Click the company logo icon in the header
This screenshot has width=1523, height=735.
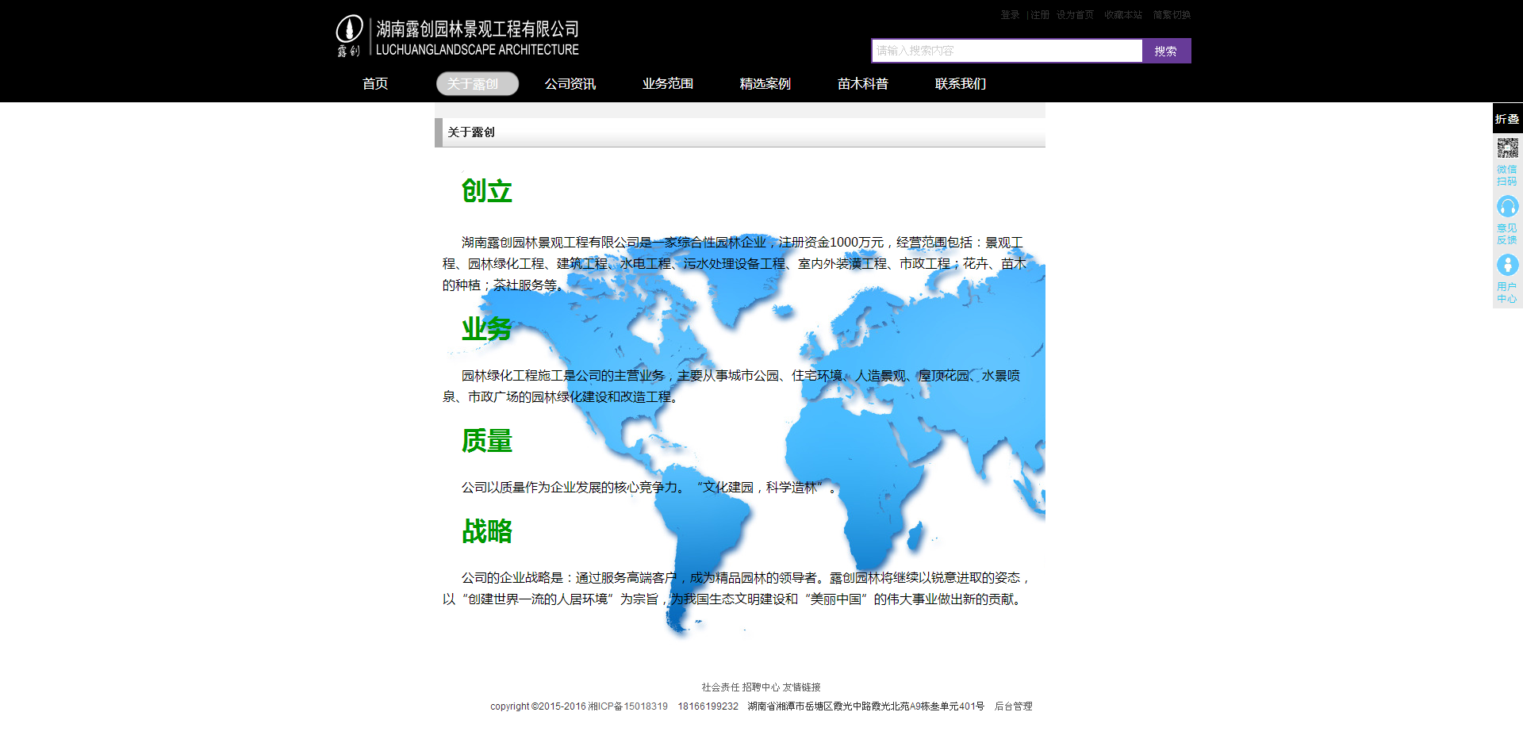349,36
